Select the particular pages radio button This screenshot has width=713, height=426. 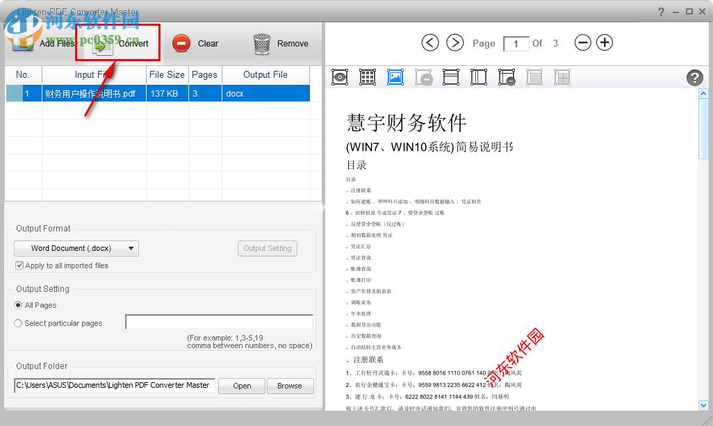click(18, 323)
